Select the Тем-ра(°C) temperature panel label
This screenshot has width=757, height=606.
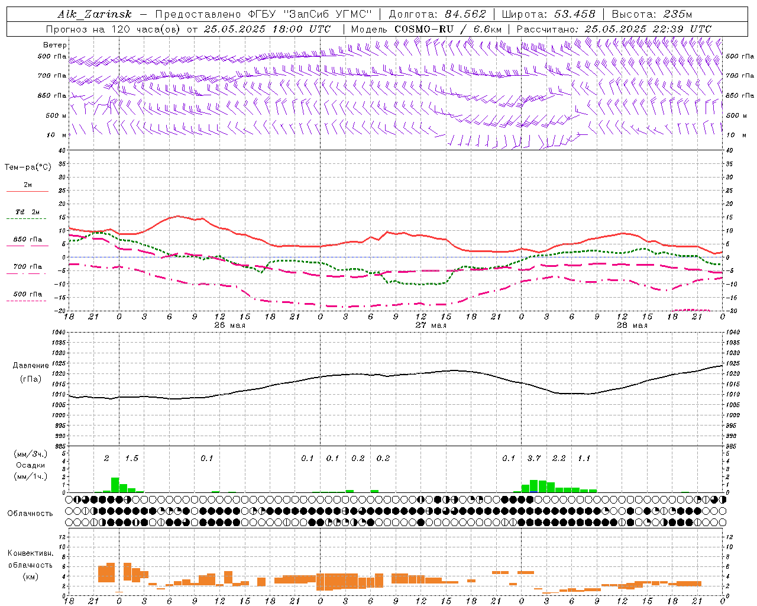point(28,167)
